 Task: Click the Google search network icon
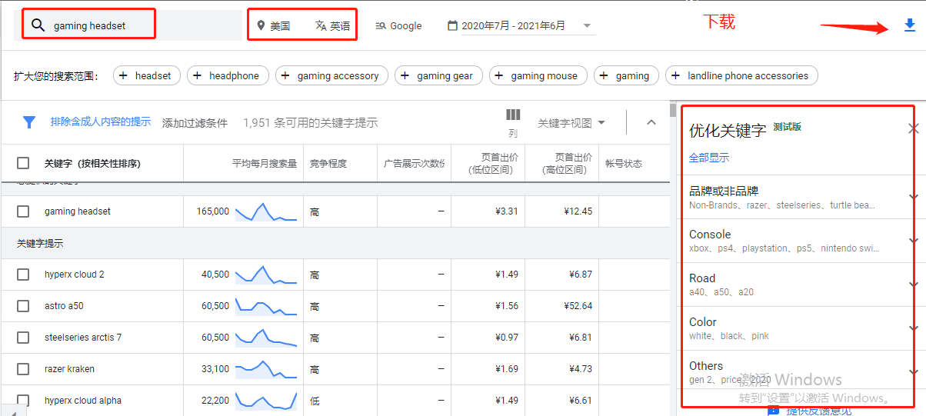coord(380,25)
